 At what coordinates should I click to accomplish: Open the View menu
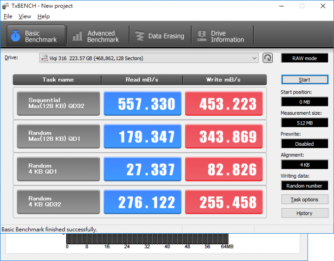pos(25,16)
